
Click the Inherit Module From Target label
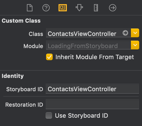tap(95, 57)
